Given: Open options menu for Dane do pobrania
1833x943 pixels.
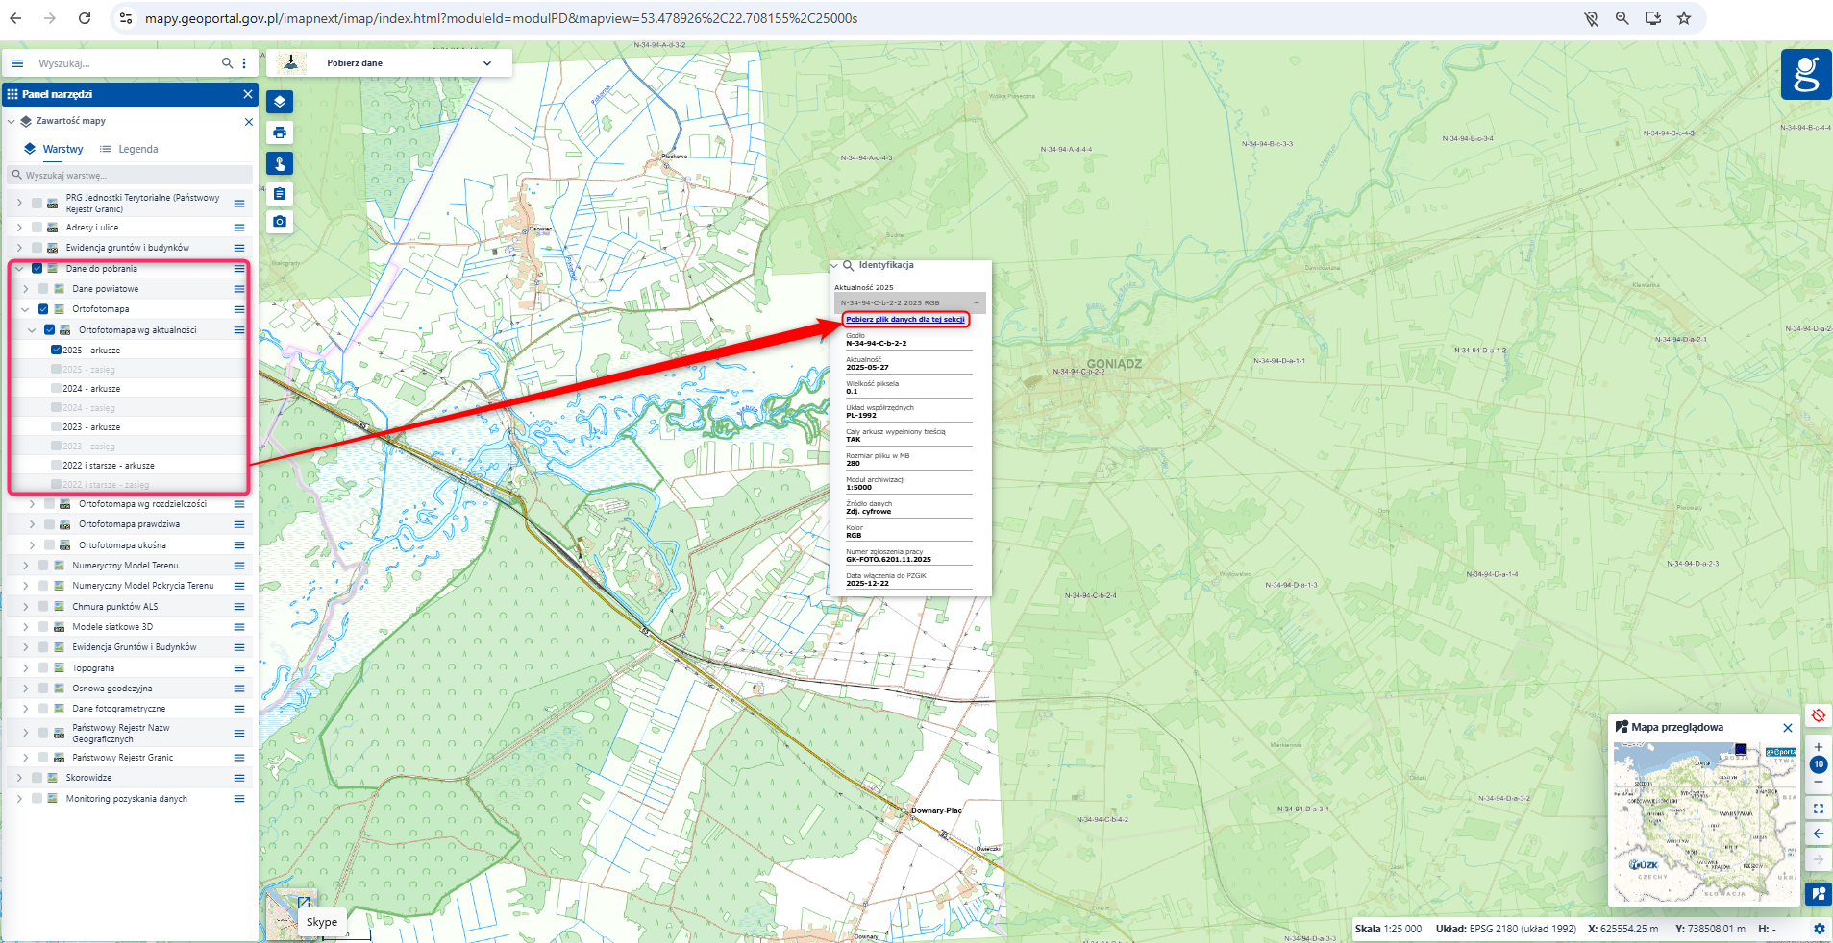Looking at the screenshot, I should tap(239, 269).
